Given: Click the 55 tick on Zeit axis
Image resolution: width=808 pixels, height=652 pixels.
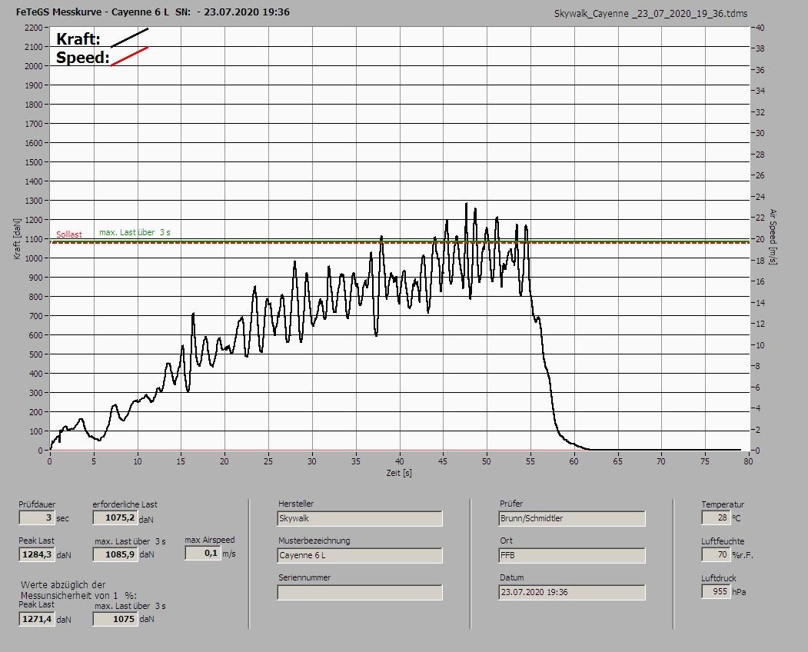Looking at the screenshot, I should (x=530, y=461).
